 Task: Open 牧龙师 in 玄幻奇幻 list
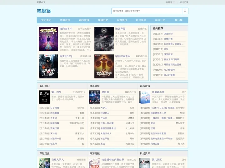pos(53,144)
